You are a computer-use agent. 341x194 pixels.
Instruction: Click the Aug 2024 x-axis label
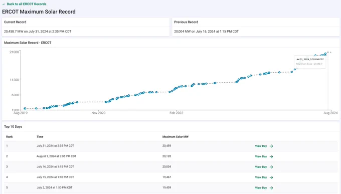pyautogui.click(x=330, y=113)
